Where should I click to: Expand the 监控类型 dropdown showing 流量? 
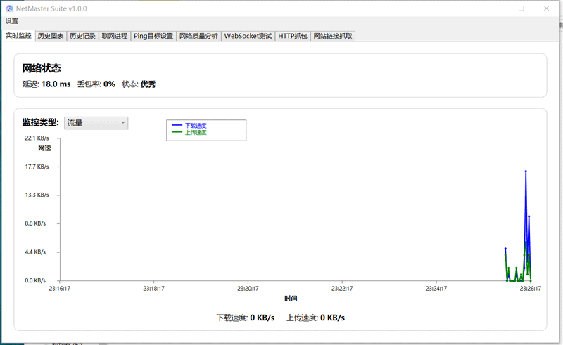point(96,123)
